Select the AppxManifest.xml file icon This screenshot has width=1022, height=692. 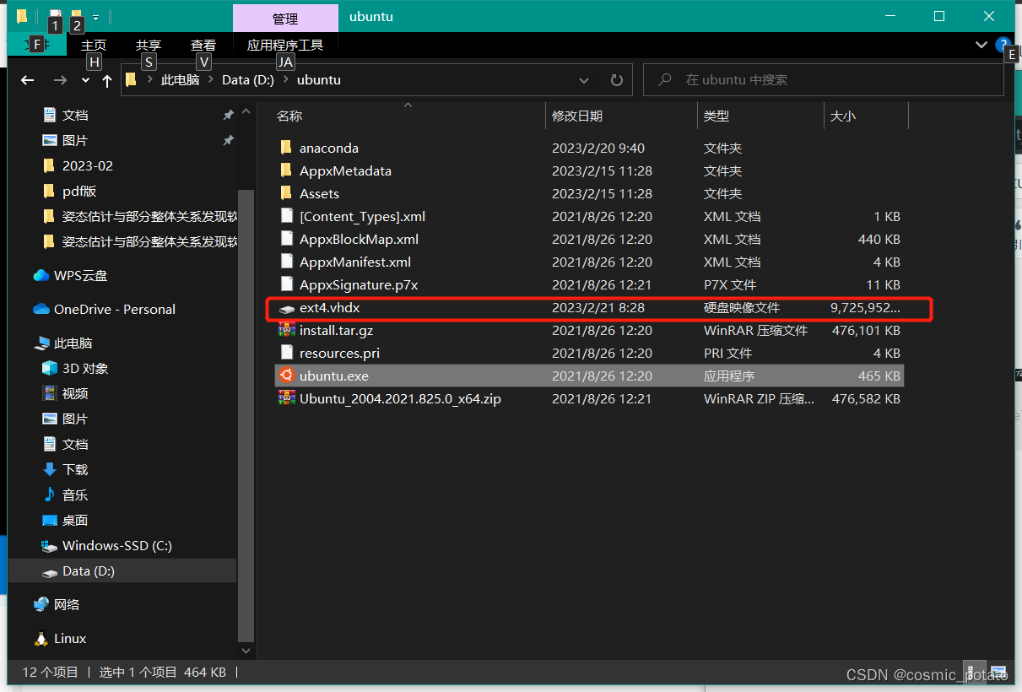click(x=286, y=262)
